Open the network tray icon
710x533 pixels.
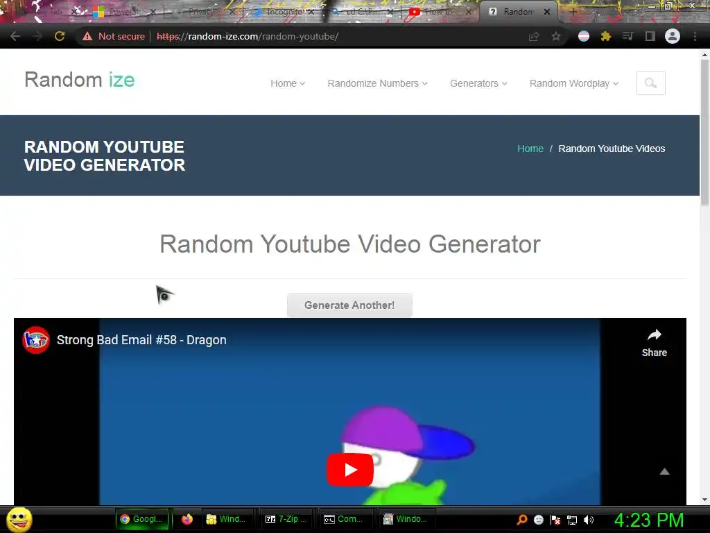pyautogui.click(x=572, y=520)
